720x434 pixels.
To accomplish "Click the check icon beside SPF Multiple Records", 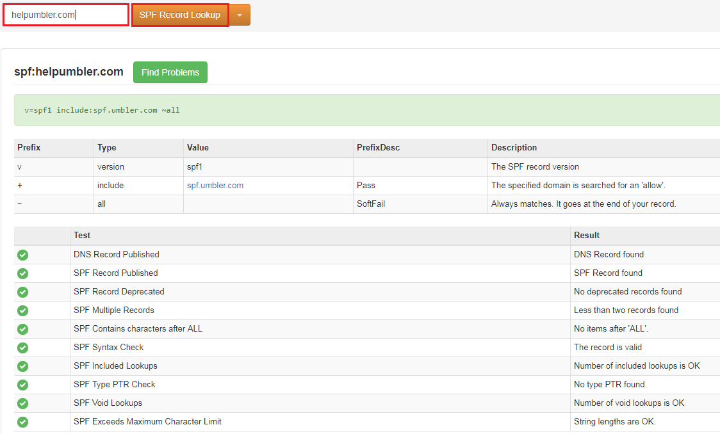I will 23,310.
